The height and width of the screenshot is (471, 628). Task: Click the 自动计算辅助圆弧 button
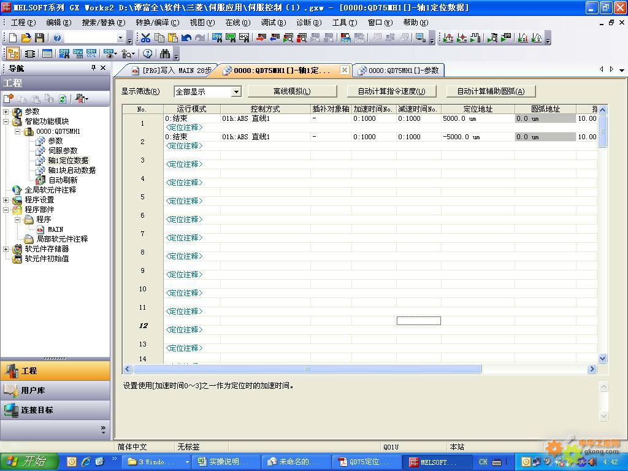[491, 91]
